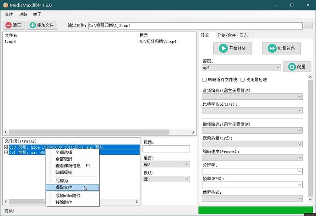Click the red clear icon on 清空
Viewport: 316px width, 216px height.
click(x=9, y=25)
